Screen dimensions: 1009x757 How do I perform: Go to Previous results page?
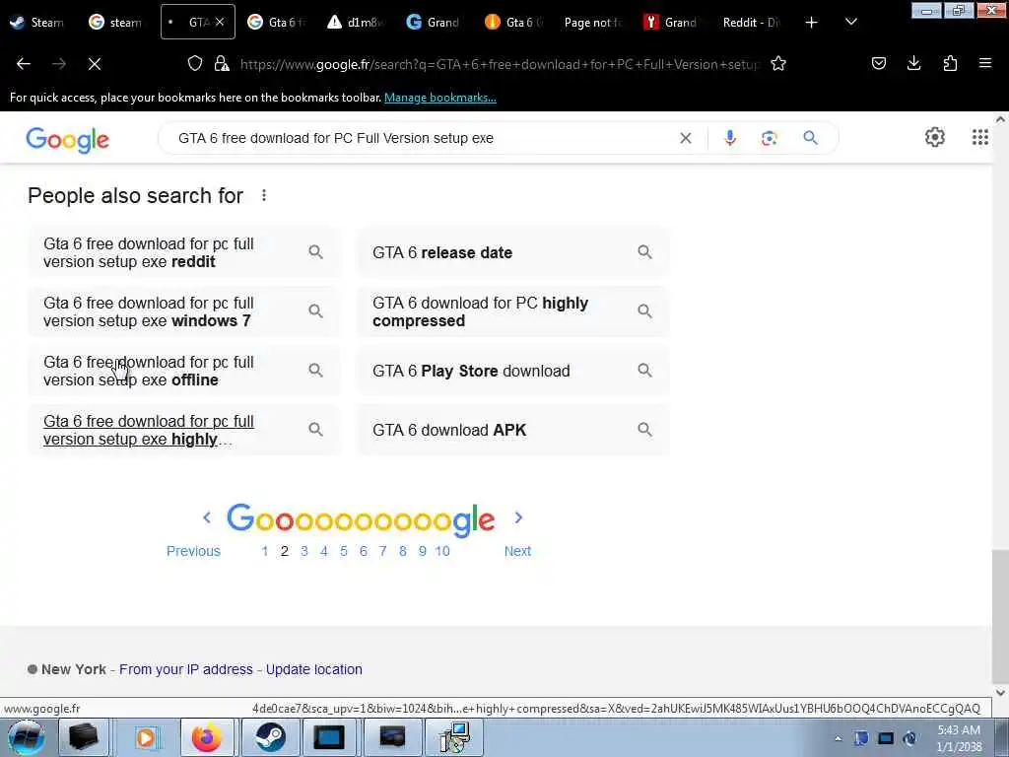point(193,551)
